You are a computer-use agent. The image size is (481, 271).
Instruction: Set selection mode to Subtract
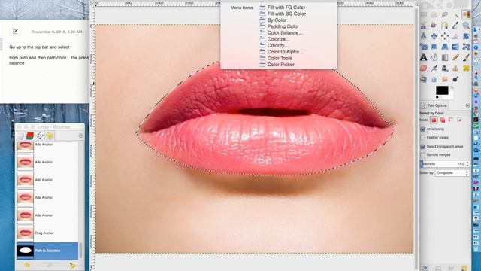tap(451, 120)
